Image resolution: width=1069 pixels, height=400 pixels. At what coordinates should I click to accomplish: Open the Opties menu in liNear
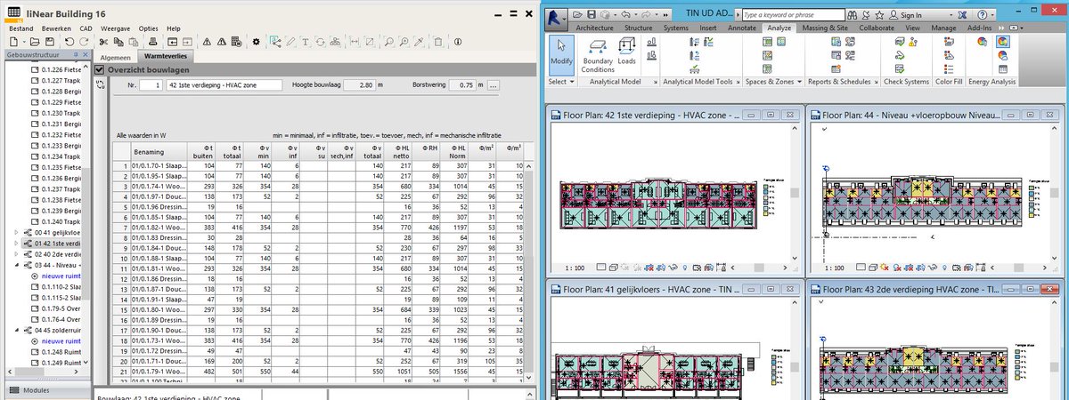(x=150, y=29)
